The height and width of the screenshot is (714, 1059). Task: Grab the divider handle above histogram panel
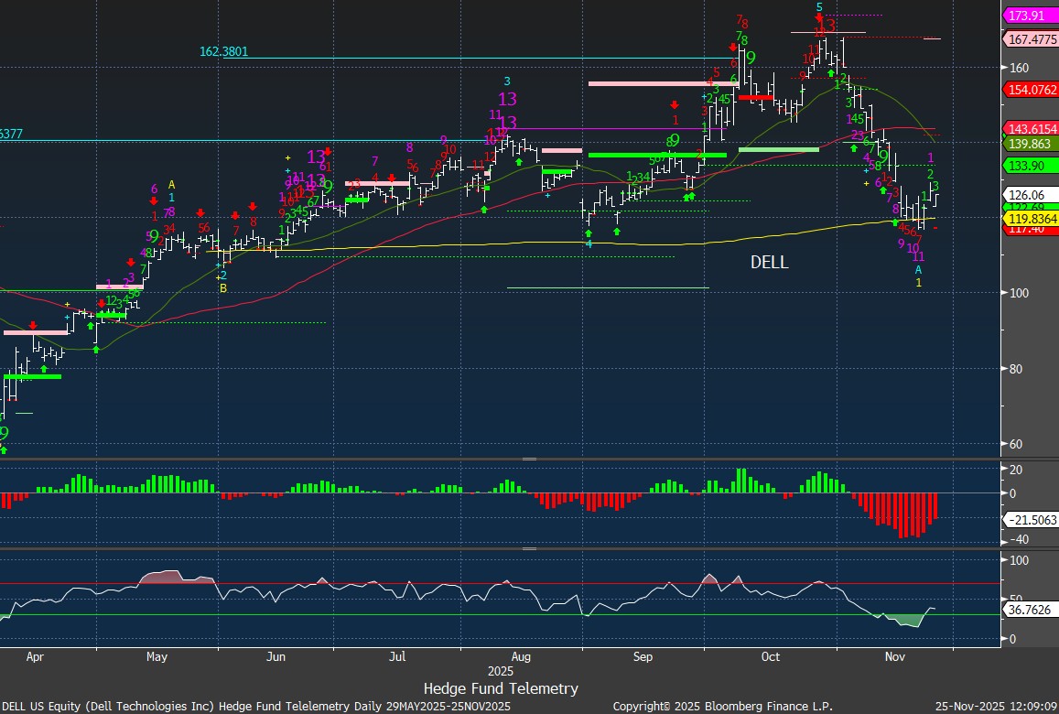point(529,459)
